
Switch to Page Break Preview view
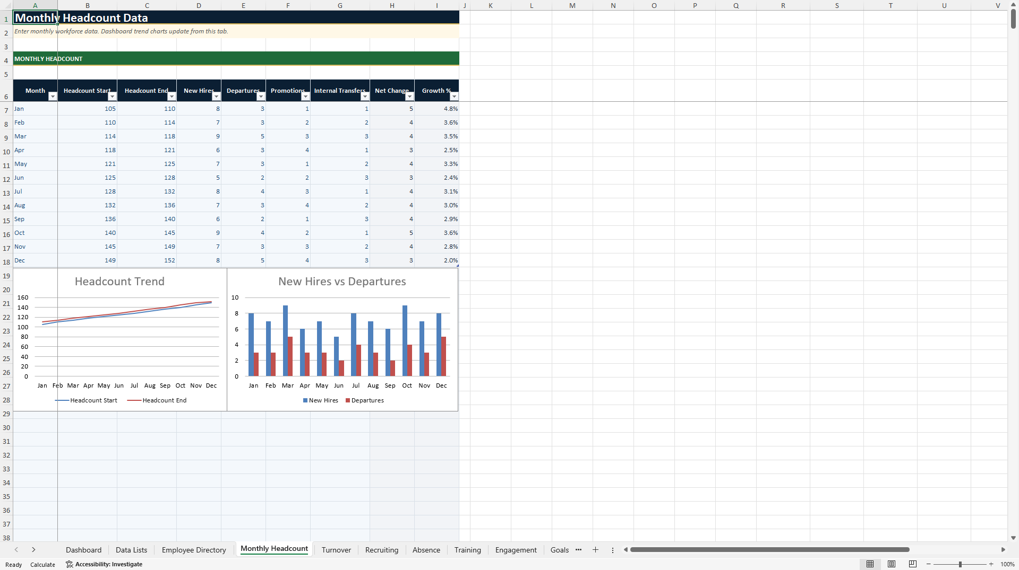(x=913, y=564)
